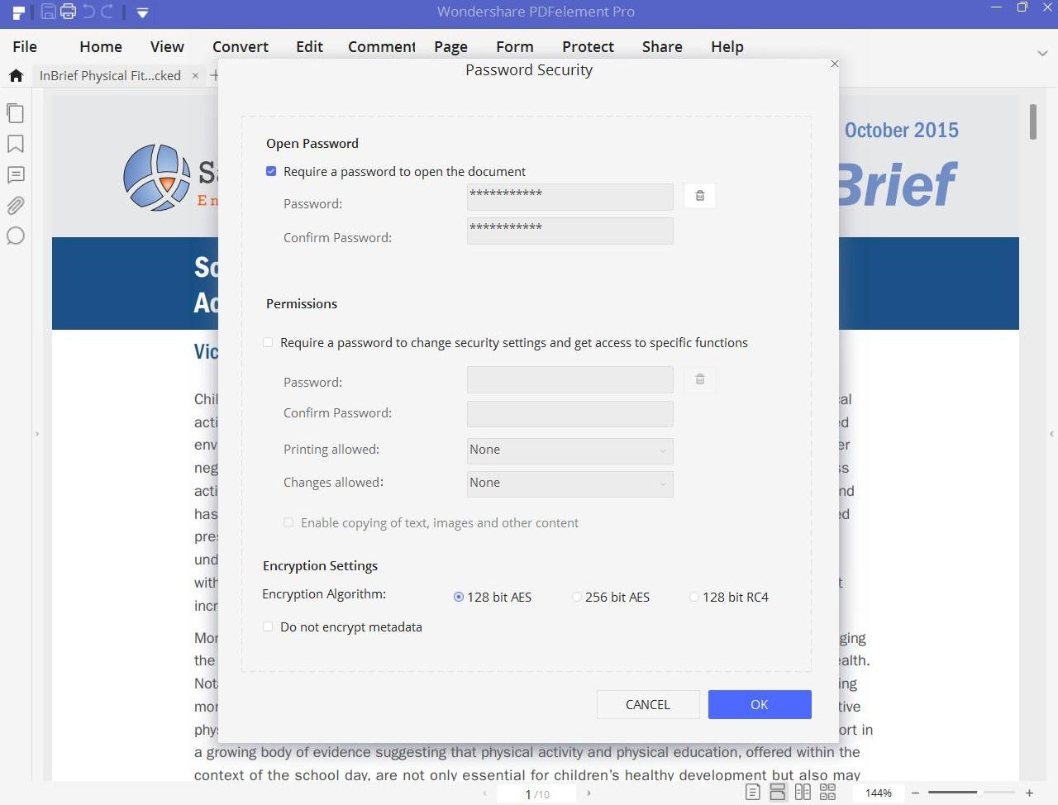Click the Redo arrow icon
1058x805 pixels.
click(107, 12)
